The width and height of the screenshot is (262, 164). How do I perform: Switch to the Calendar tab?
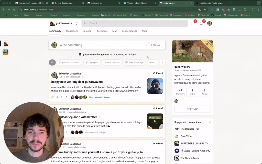(88, 31)
